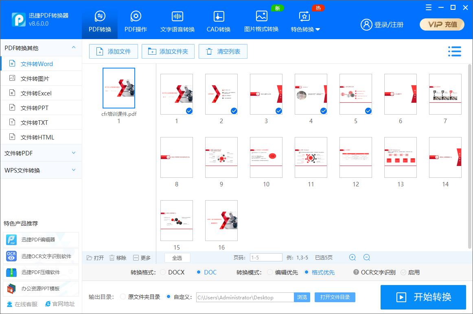473x314 pixels.
Task: Remove selected files using the 移除 trash icon
Action: click(x=118, y=257)
